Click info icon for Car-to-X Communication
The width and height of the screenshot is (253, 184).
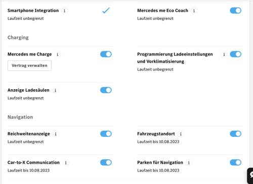[66, 163]
